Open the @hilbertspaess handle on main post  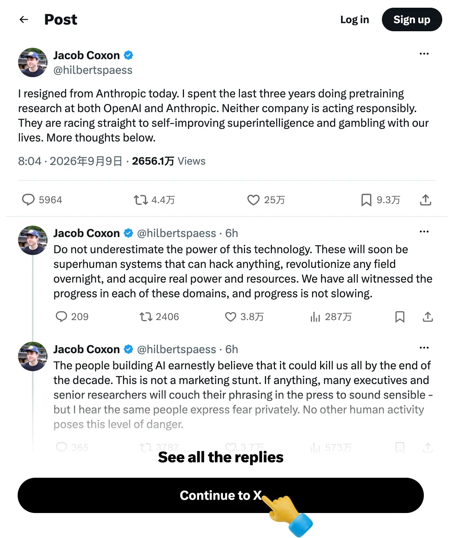93,70
